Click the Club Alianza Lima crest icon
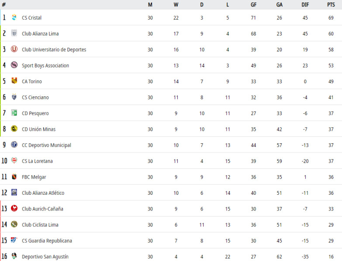Image resolution: width=342 pixels, height=261 pixels. [14, 33]
